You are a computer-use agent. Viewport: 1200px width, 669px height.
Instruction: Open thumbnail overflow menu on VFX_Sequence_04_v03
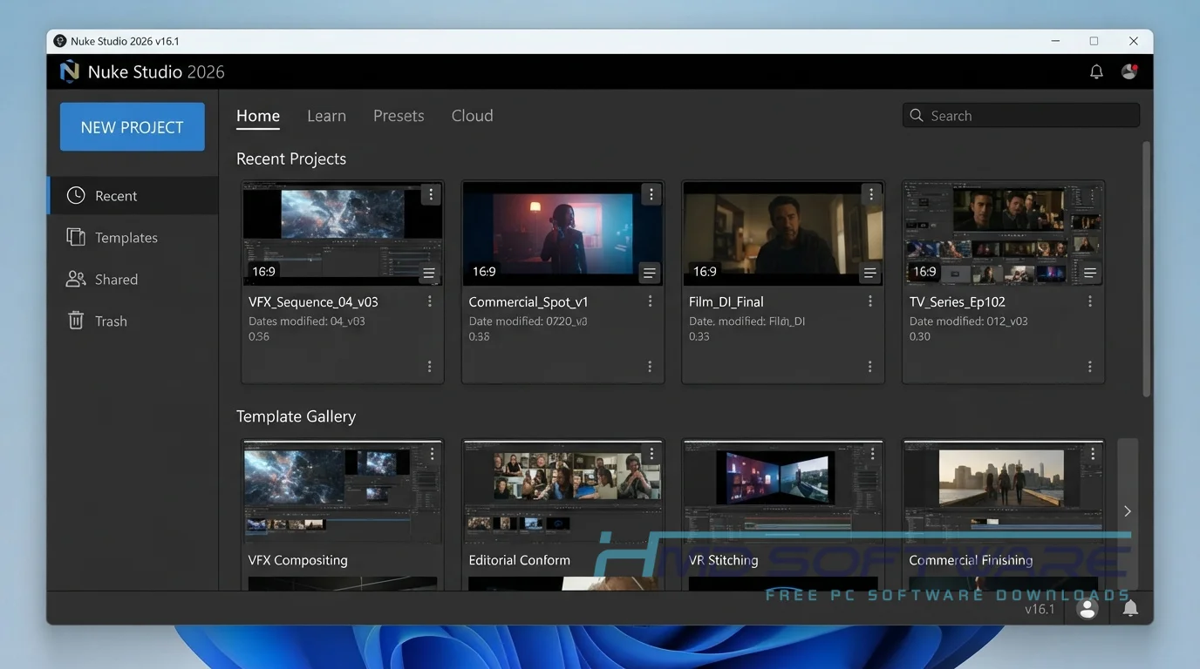click(431, 195)
